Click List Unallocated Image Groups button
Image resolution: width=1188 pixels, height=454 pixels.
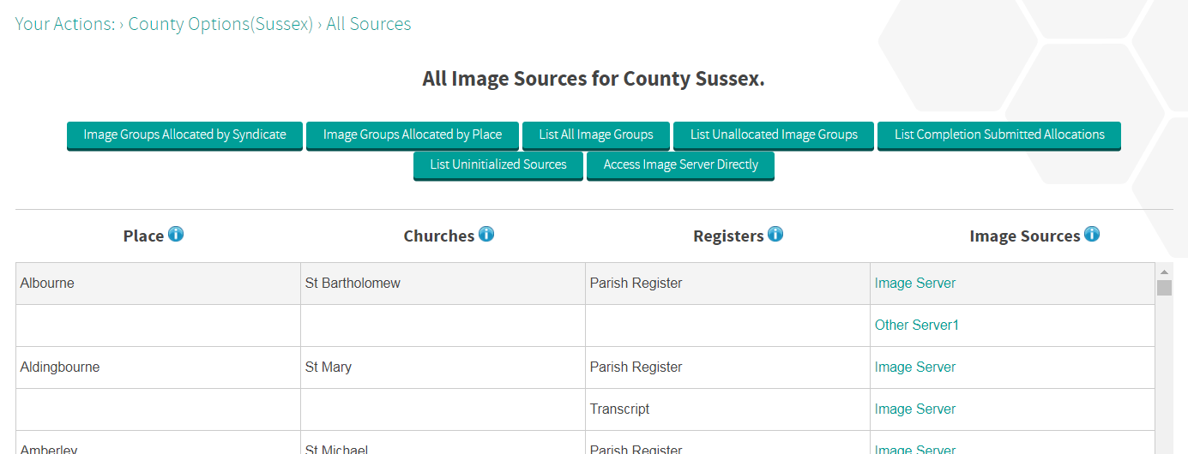(774, 135)
